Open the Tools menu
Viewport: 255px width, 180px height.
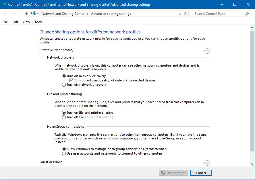tap(38, 22)
